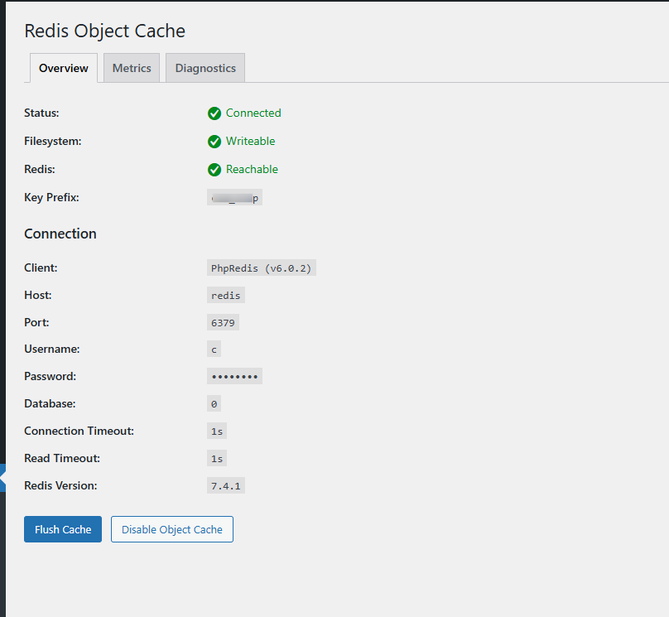Switch to the Overview tab
This screenshot has width=669, height=617.
point(64,68)
